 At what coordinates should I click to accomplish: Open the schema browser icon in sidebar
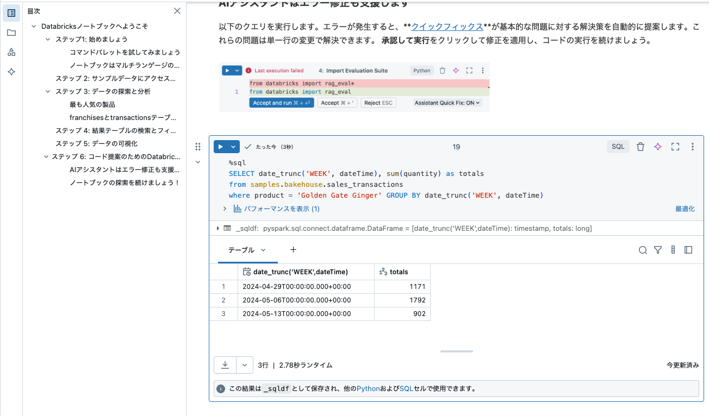tap(11, 52)
